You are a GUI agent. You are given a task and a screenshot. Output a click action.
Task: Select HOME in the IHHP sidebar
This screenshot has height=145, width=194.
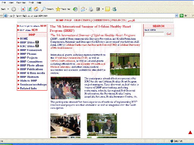pos(24,39)
